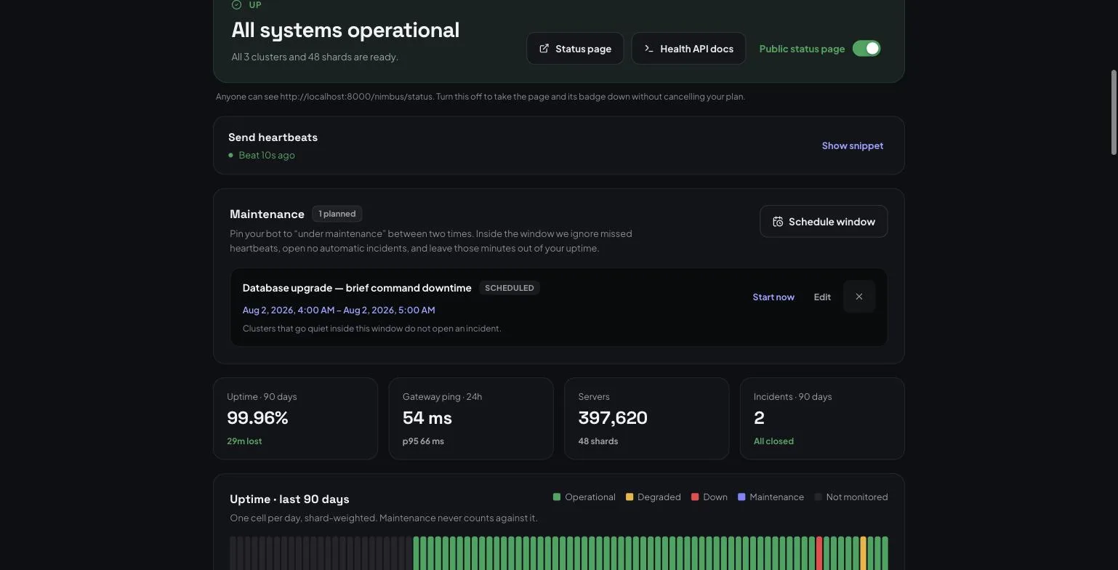Click the purple Maintenance legend swatch
This screenshot has height=570, width=1118.
(x=741, y=497)
